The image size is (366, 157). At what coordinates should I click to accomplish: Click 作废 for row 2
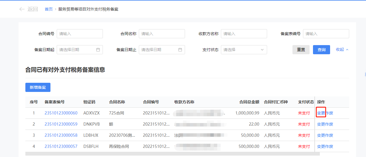tap(329, 124)
